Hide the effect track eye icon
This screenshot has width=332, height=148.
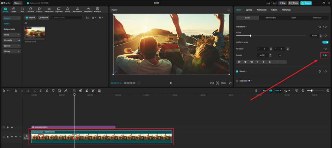(12, 127)
